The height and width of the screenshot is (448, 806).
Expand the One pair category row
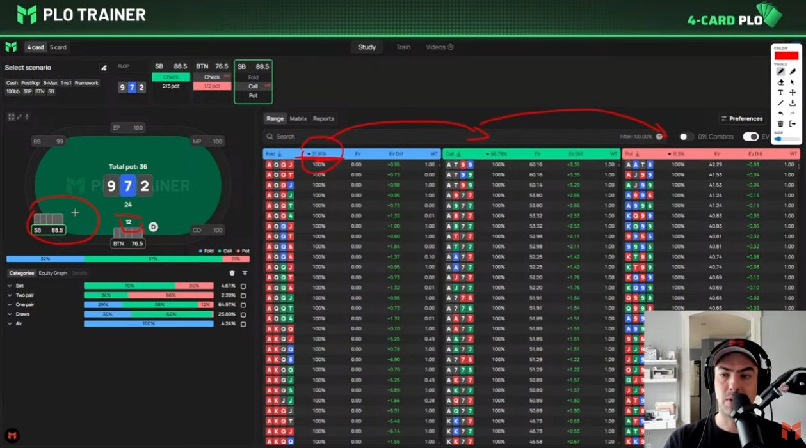point(10,305)
